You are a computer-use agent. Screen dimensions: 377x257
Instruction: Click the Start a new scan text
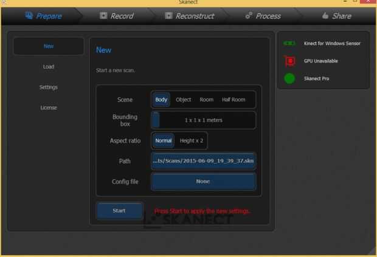coord(116,70)
